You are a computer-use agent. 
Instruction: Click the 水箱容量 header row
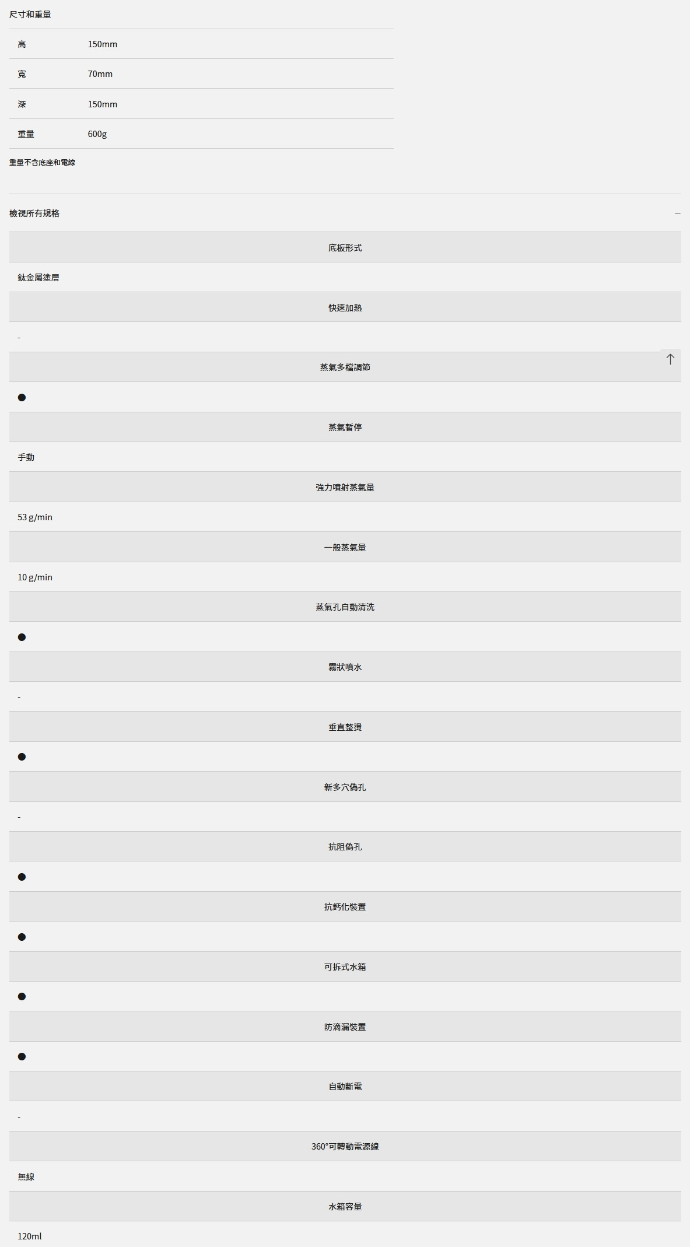[345, 1206]
